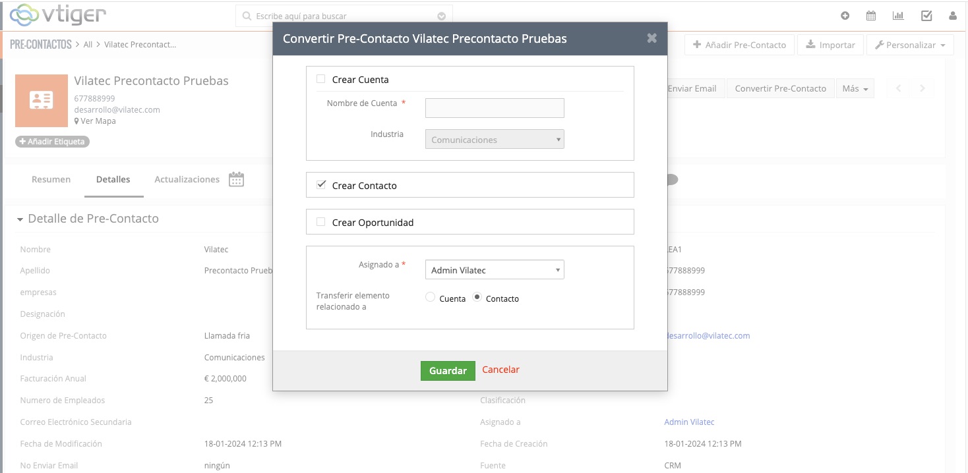Tick the Crear Oportunidad checkbox
968x473 pixels.
pos(321,222)
